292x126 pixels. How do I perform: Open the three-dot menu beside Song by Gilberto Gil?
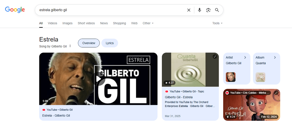click(70, 46)
